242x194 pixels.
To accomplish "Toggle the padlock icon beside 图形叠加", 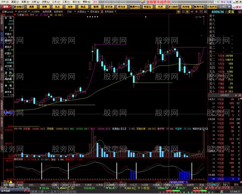I will point(102,12).
